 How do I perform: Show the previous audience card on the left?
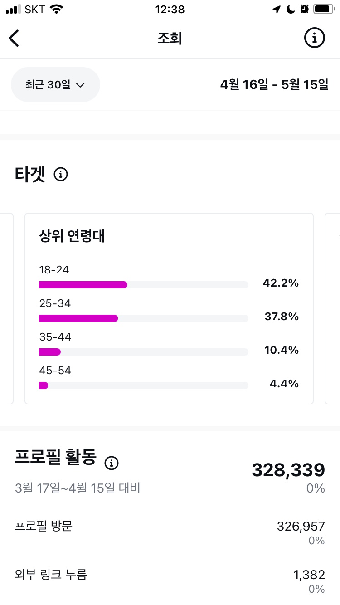(x=6, y=308)
